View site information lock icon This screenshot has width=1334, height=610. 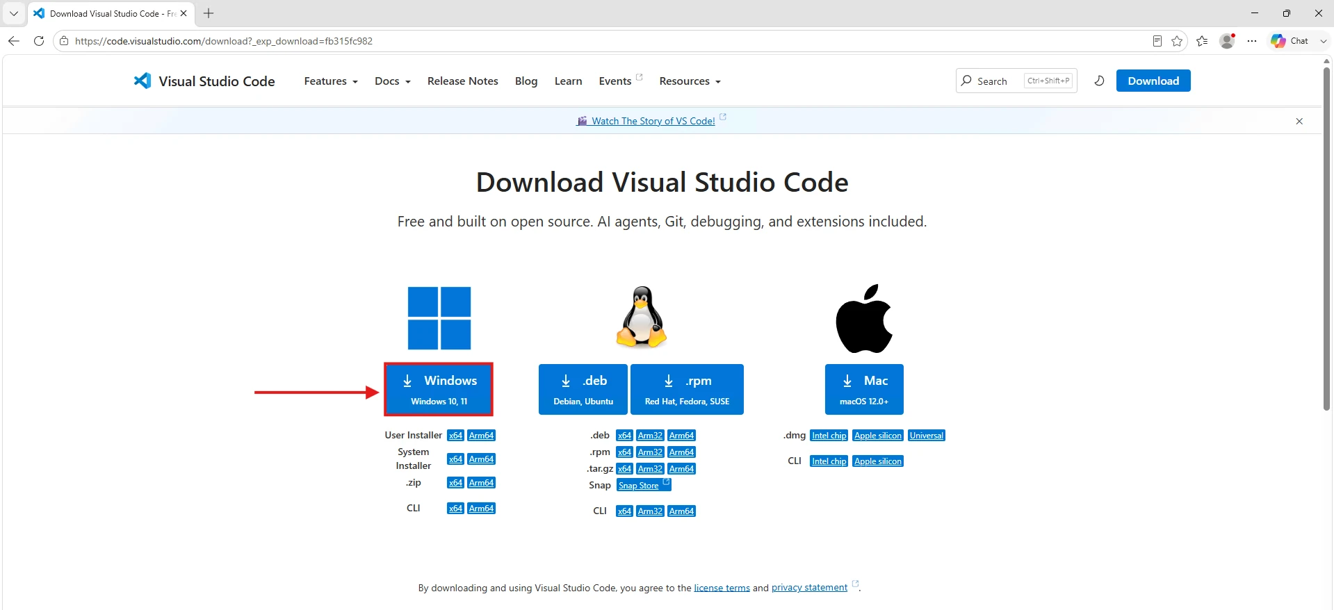click(64, 41)
